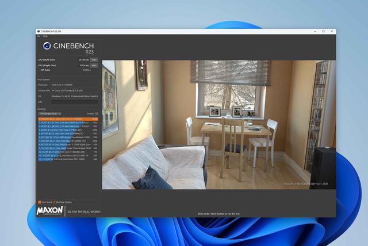Click the Processor field value

click(x=75, y=85)
